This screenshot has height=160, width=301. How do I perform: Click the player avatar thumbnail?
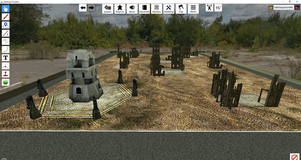[x=297, y=8]
